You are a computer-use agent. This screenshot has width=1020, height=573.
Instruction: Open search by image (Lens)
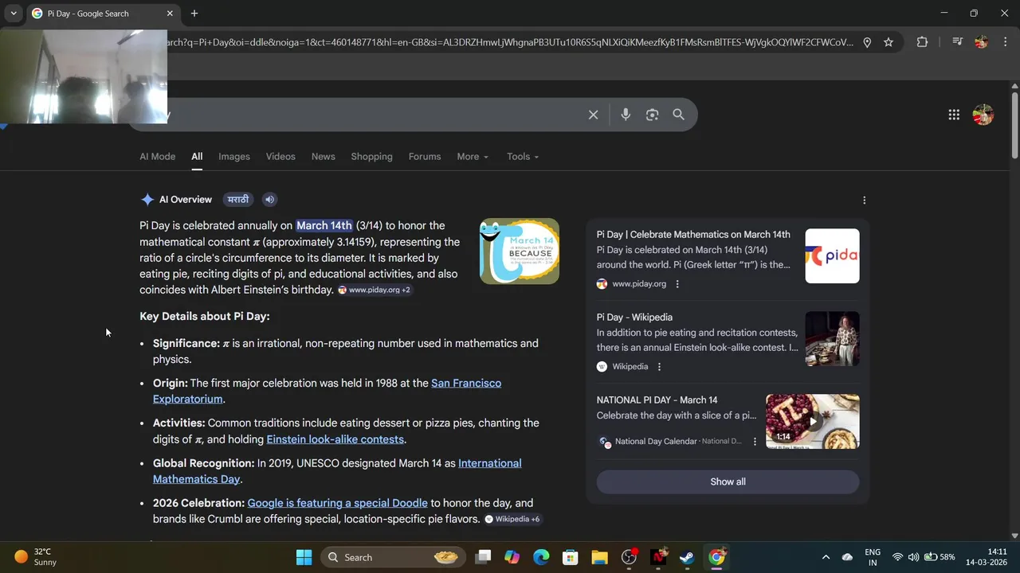pos(652,115)
